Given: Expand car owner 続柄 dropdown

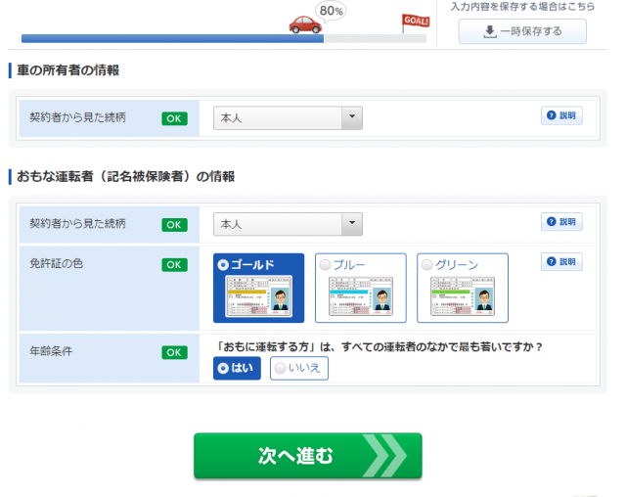Looking at the screenshot, I should click(351, 117).
